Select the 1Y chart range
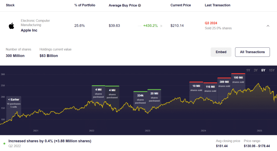This screenshot has width=277, height=151. click(x=248, y=70)
